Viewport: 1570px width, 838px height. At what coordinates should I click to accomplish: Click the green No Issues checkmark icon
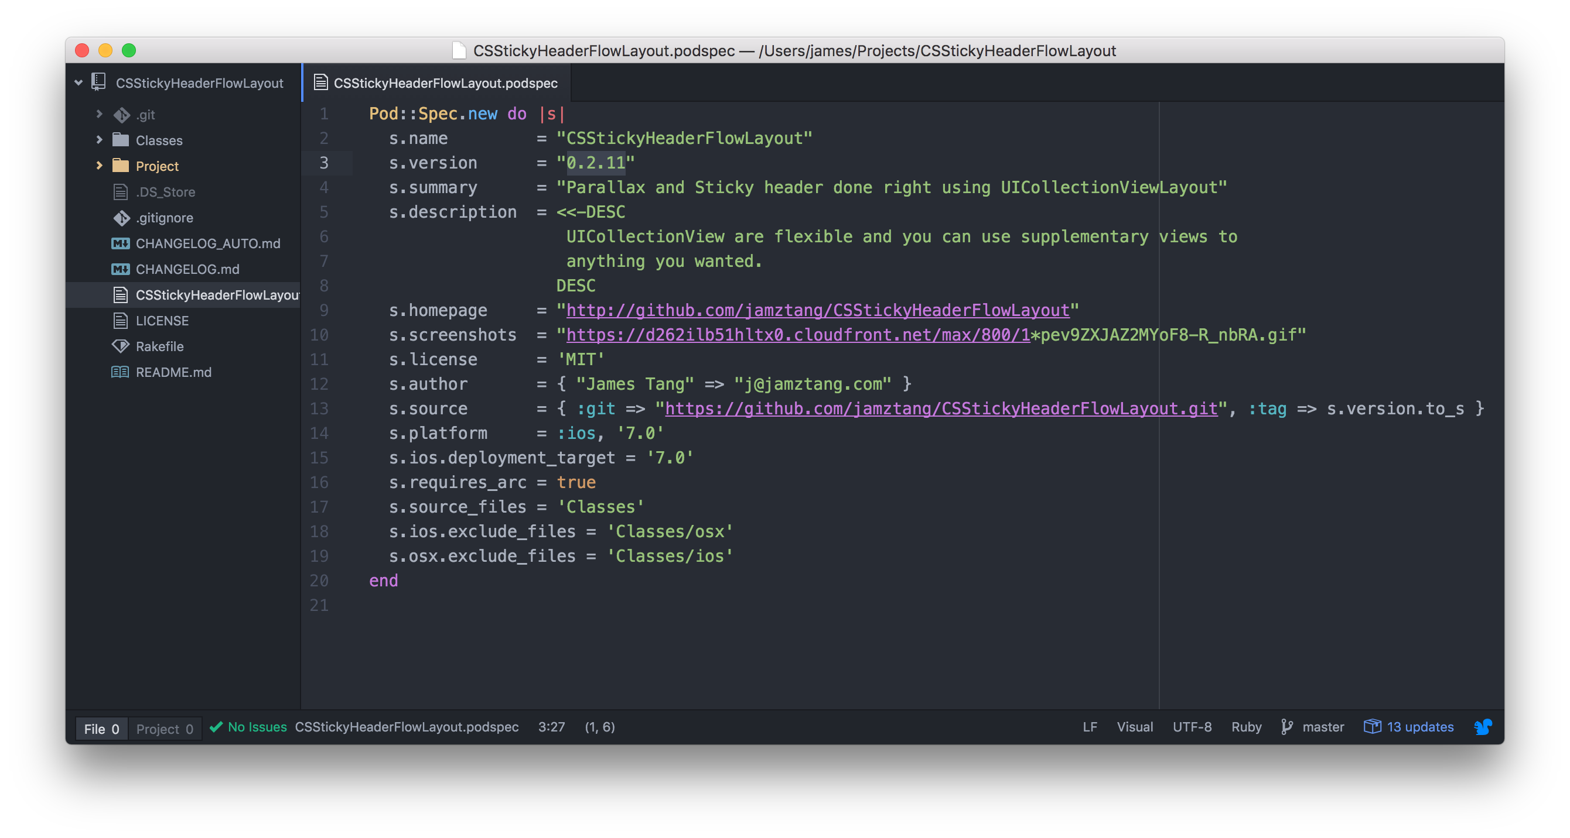216,727
